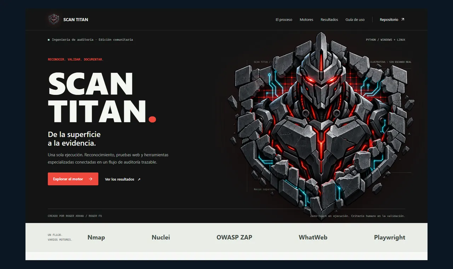Click arrow icon in Explorar el motor button
453x269 pixels.
coord(91,179)
